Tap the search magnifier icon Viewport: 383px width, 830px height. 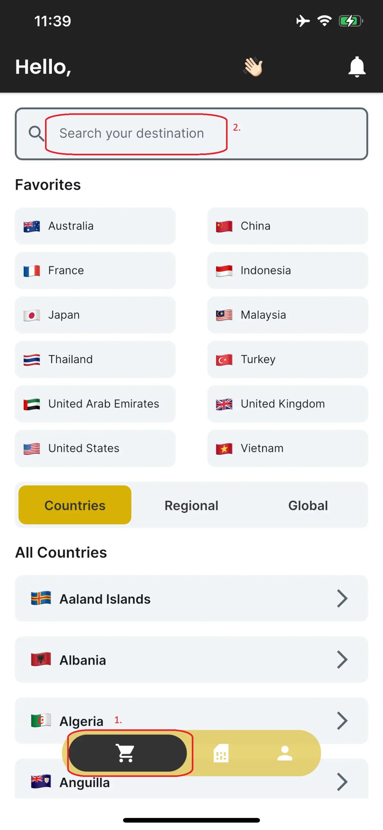click(x=36, y=134)
